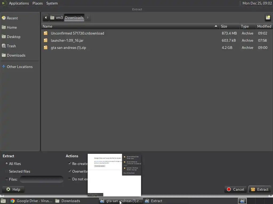Sort files by Modified column

coord(264,26)
